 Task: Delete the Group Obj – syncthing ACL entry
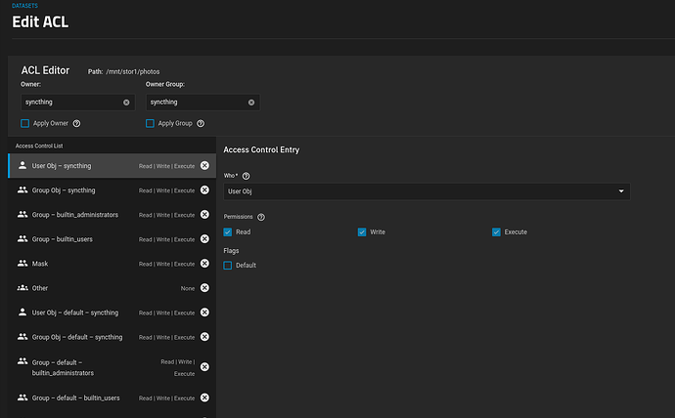[x=204, y=189]
